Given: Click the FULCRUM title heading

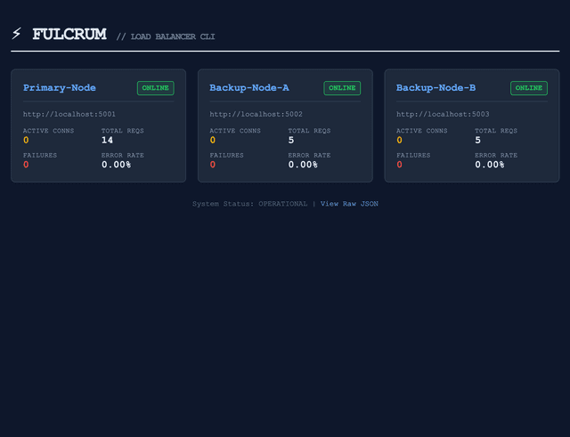Looking at the screenshot, I should 69,34.
